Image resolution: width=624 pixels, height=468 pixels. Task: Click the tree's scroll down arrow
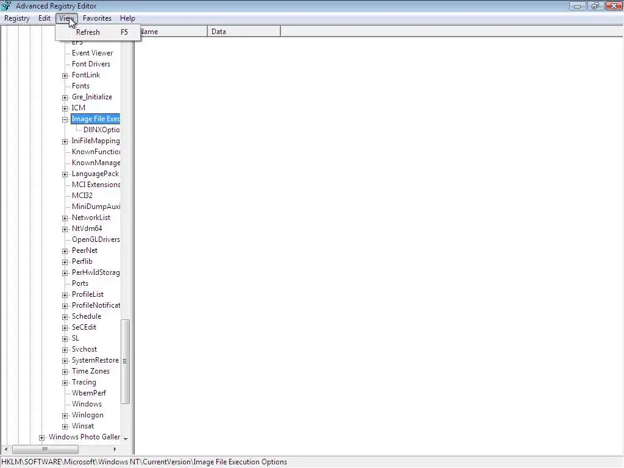126,439
